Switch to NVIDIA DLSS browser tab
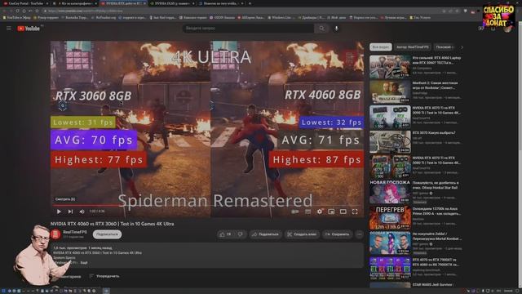Screen dimensions: 522x294 pos(172,3)
